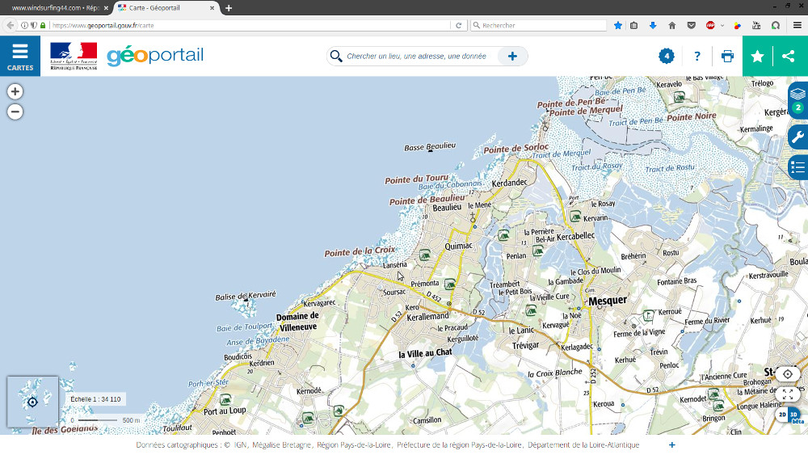Click the République Française logo

(74, 56)
